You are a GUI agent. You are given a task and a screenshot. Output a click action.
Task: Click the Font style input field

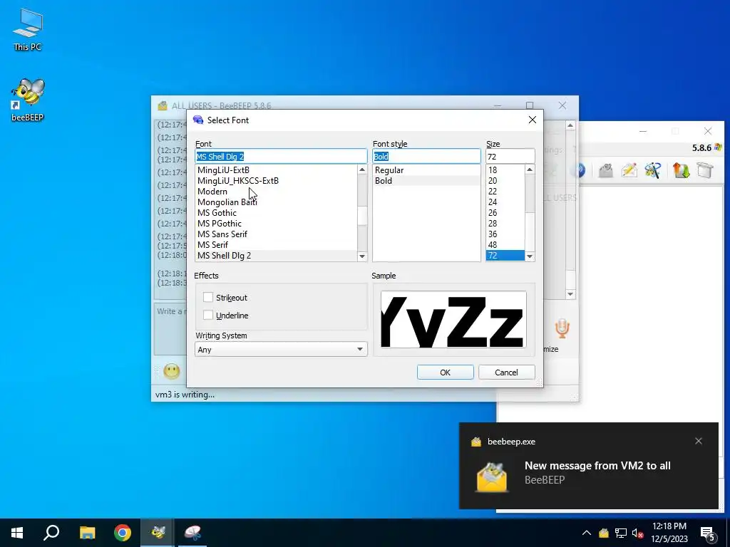426,156
